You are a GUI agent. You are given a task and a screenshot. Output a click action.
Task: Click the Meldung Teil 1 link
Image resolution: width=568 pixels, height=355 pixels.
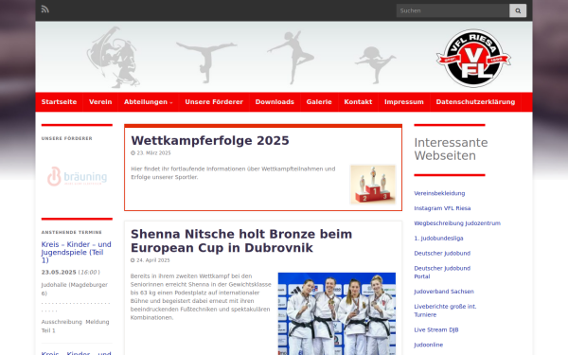click(x=75, y=326)
